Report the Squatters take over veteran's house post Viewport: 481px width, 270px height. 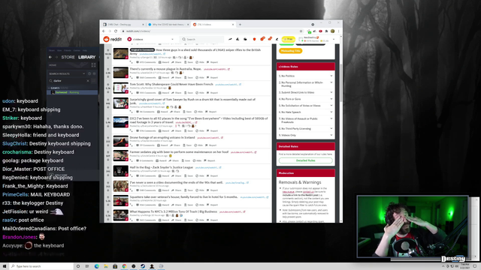tap(212, 205)
